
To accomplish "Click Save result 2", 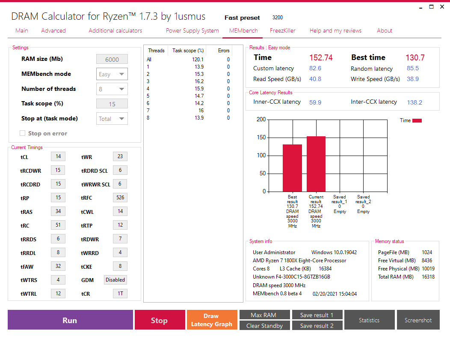I will click(317, 326).
